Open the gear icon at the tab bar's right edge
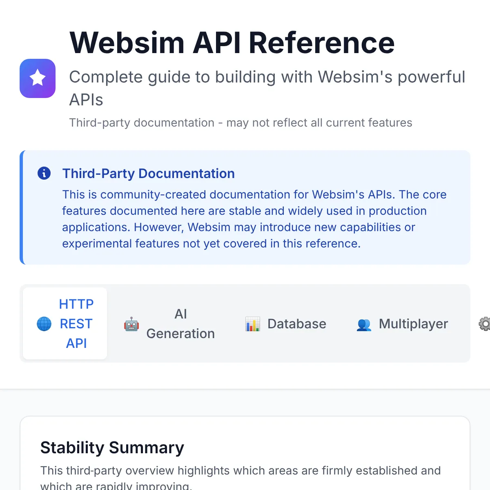This screenshot has width=490, height=490. (485, 324)
